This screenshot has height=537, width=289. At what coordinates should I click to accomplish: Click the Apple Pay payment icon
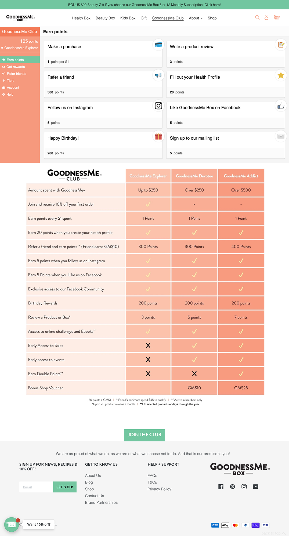225,525
